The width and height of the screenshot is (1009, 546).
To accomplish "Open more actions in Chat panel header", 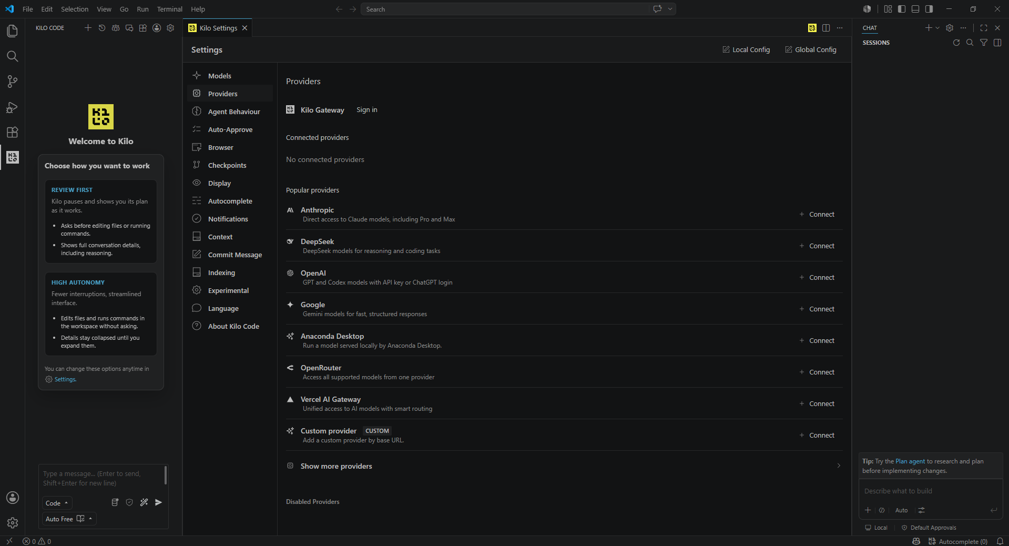I will [x=963, y=28].
